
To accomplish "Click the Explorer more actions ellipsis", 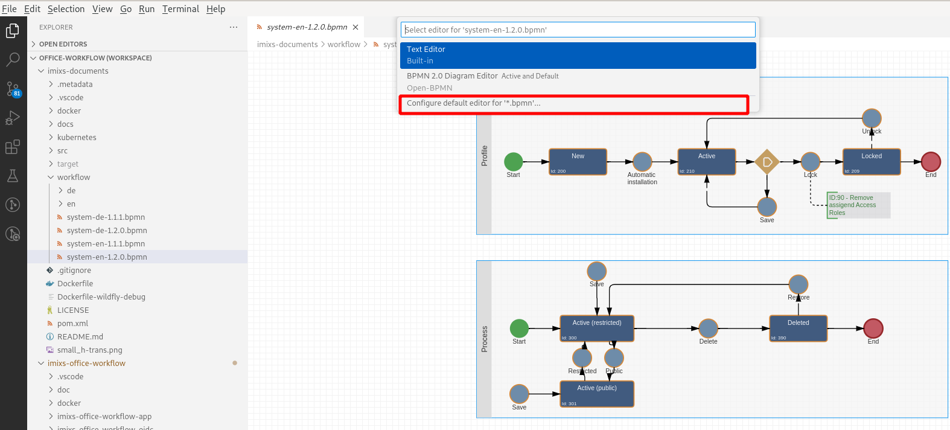I will click(x=234, y=27).
